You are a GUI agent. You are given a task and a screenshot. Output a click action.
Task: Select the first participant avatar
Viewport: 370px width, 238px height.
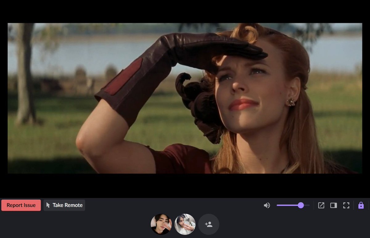[x=161, y=224]
